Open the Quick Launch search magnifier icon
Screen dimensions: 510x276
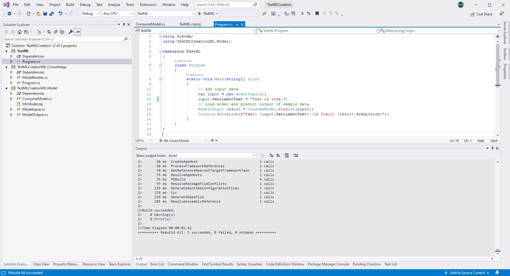[255, 4]
